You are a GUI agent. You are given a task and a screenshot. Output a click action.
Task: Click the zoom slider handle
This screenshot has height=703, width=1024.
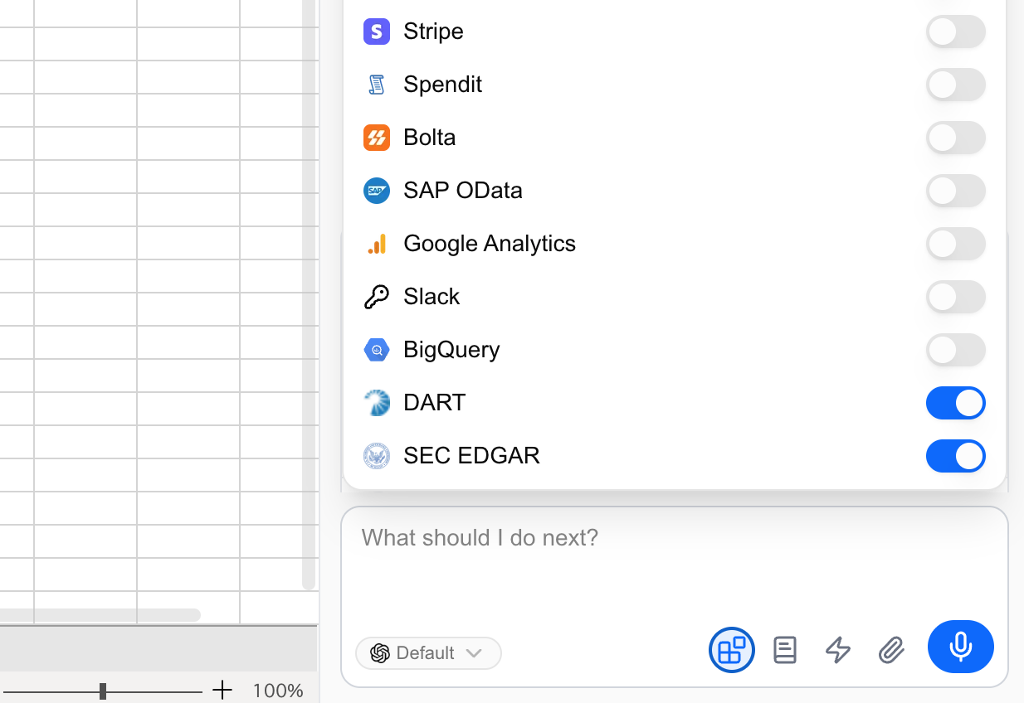click(103, 691)
